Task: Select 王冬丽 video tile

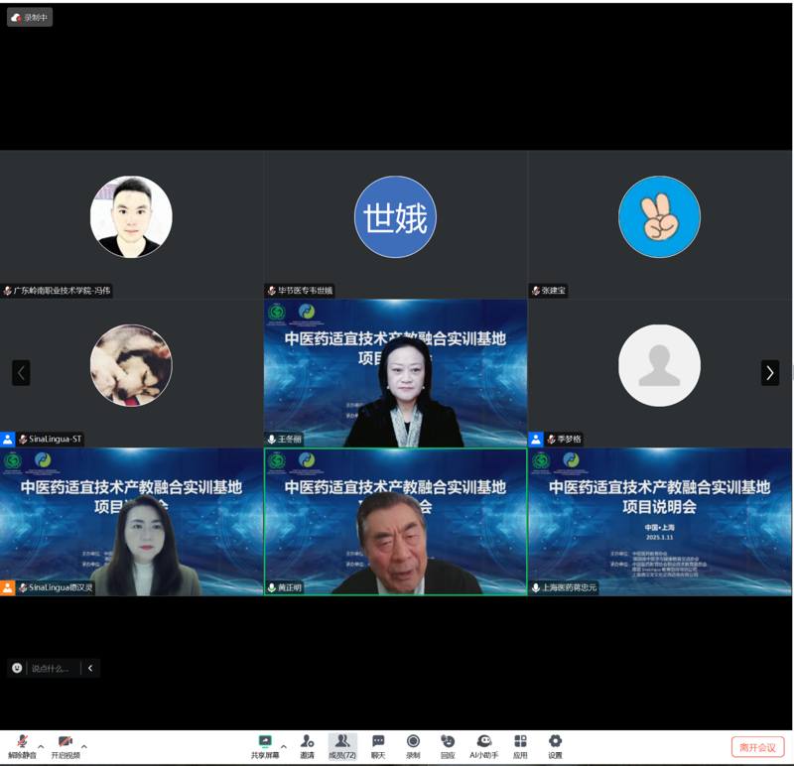Action: 395,373
